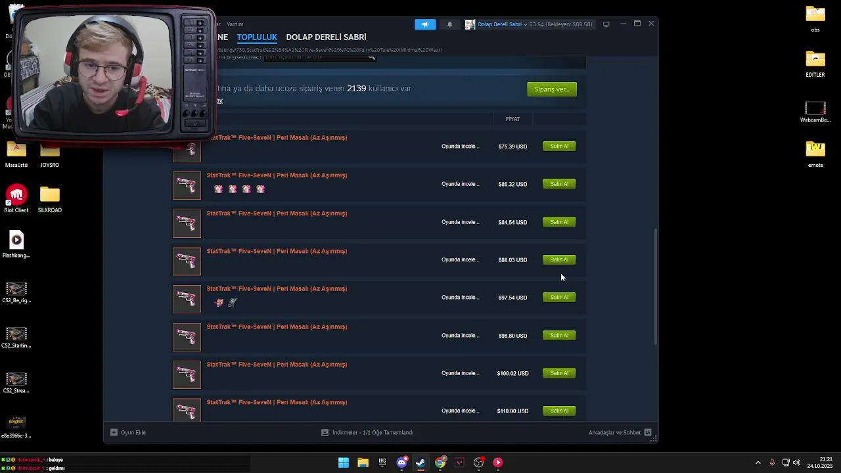Click the taskbar volume icon
The image size is (841, 473).
(x=797, y=462)
